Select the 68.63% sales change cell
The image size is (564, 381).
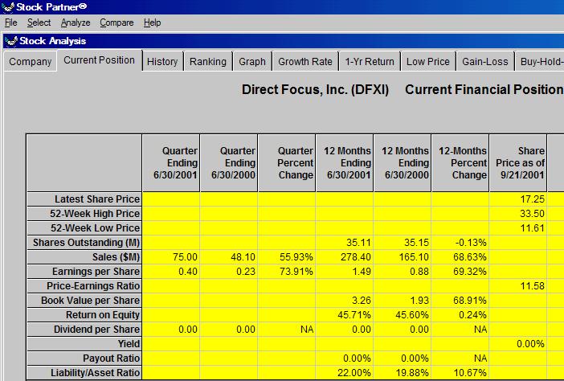pos(460,257)
